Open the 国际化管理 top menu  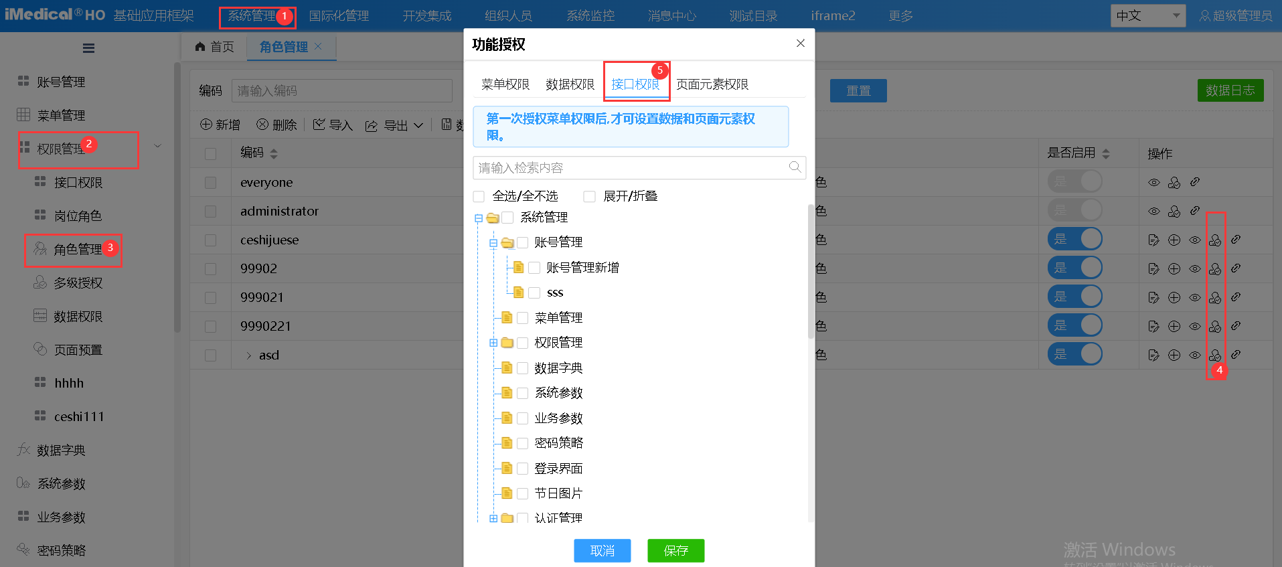(x=339, y=15)
